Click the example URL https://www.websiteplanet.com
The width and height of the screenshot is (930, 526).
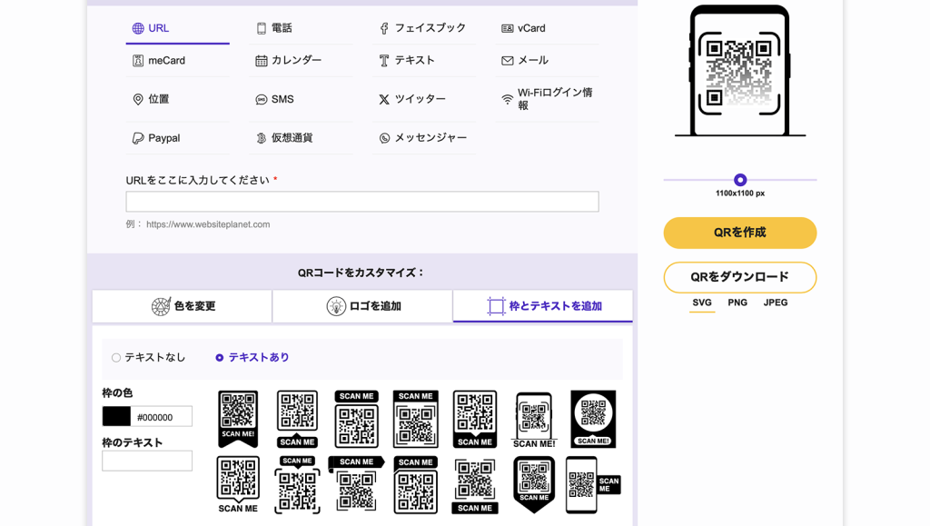click(x=208, y=224)
